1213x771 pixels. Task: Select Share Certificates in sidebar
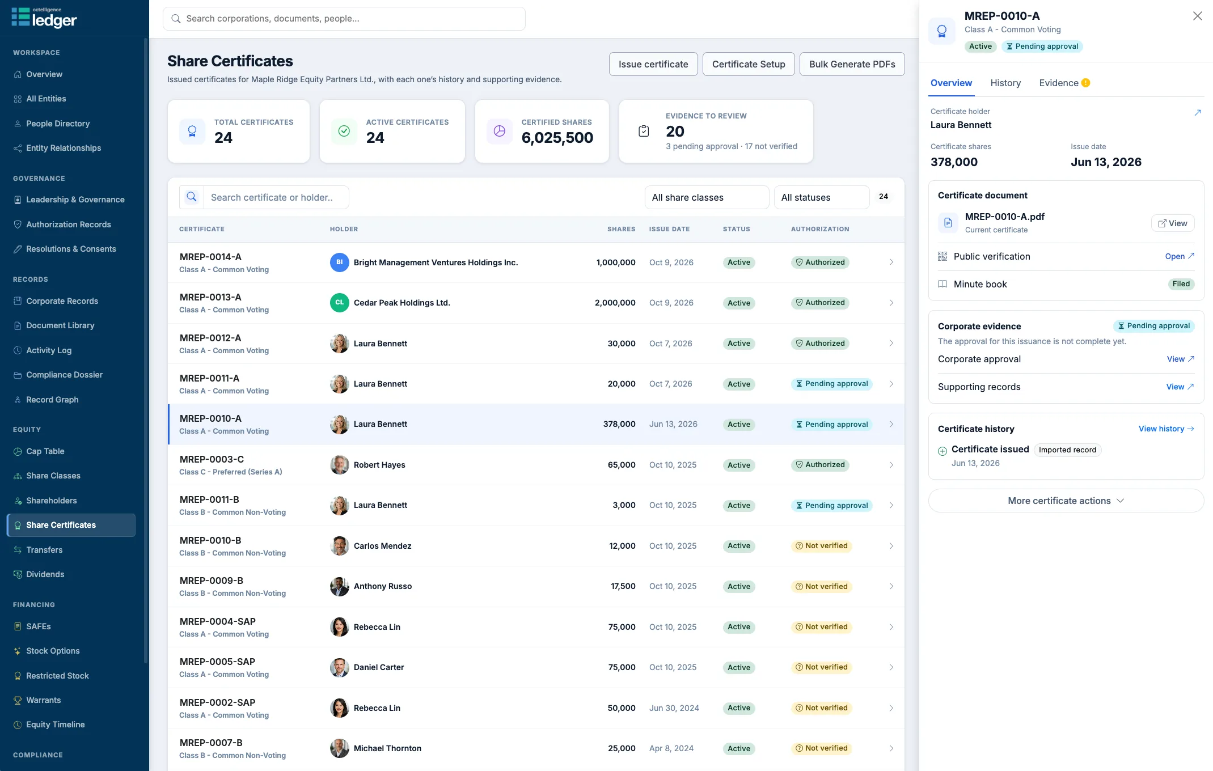pos(71,525)
